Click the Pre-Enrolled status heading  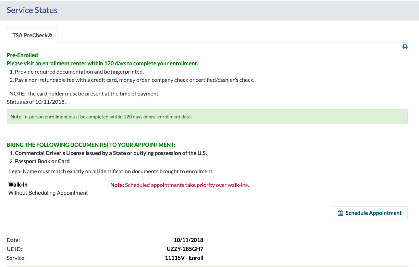point(22,55)
